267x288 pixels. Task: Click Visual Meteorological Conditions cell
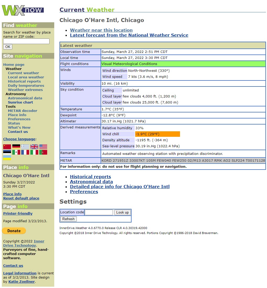pos(183,64)
